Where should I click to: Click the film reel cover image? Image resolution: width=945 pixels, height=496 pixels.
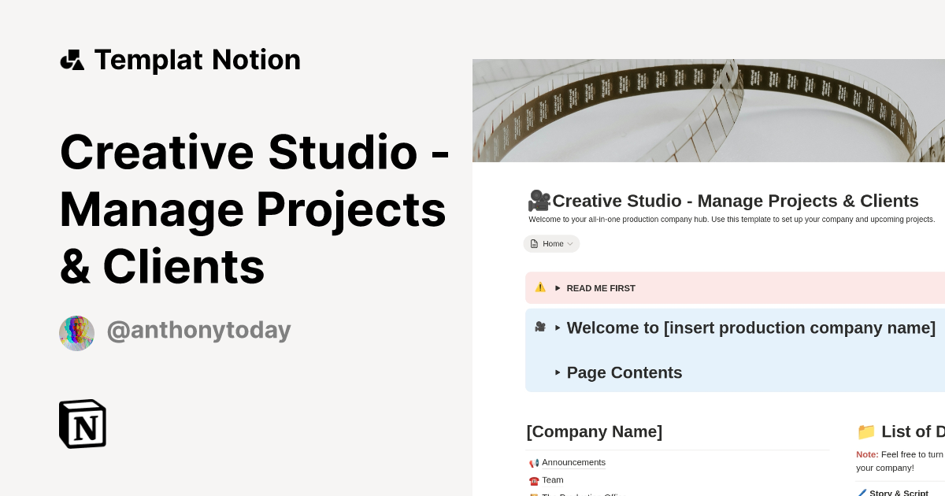pos(709,110)
